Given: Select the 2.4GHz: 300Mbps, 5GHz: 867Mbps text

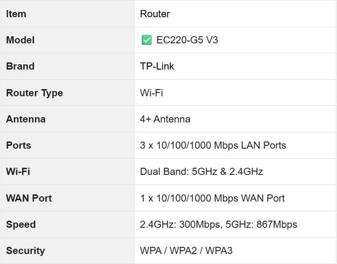Looking at the screenshot, I should tap(218, 224).
